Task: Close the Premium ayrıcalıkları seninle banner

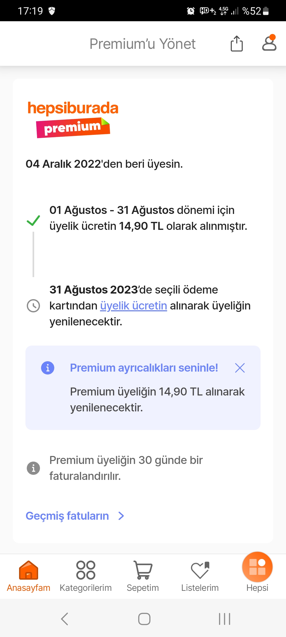Action: pyautogui.click(x=240, y=368)
